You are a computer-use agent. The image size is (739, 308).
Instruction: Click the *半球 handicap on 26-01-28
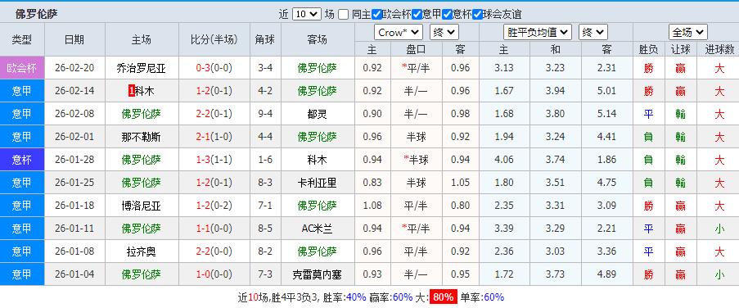click(x=416, y=160)
